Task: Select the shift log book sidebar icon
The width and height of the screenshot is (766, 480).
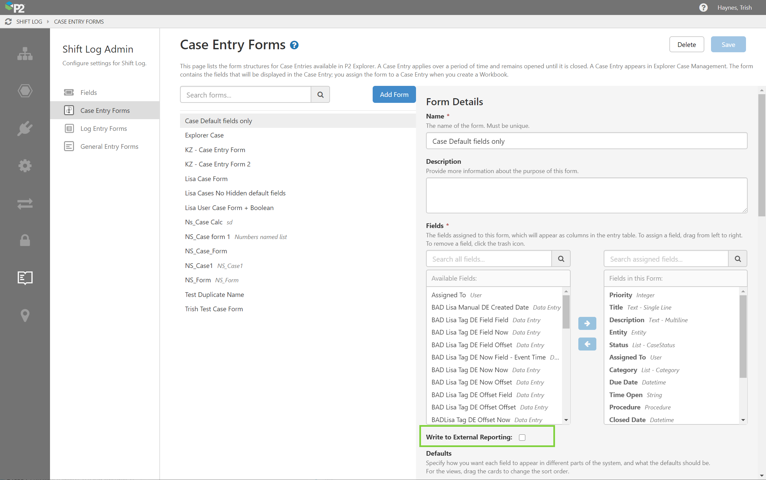Action: 25,278
